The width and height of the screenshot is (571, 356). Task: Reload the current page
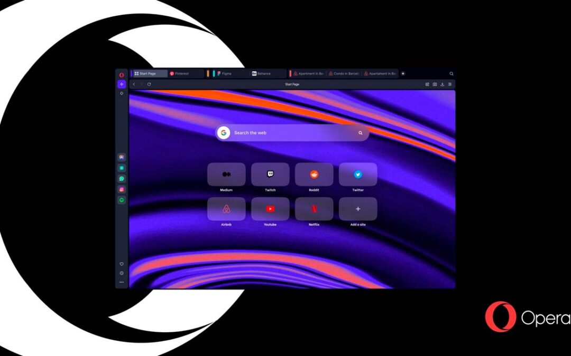click(149, 84)
